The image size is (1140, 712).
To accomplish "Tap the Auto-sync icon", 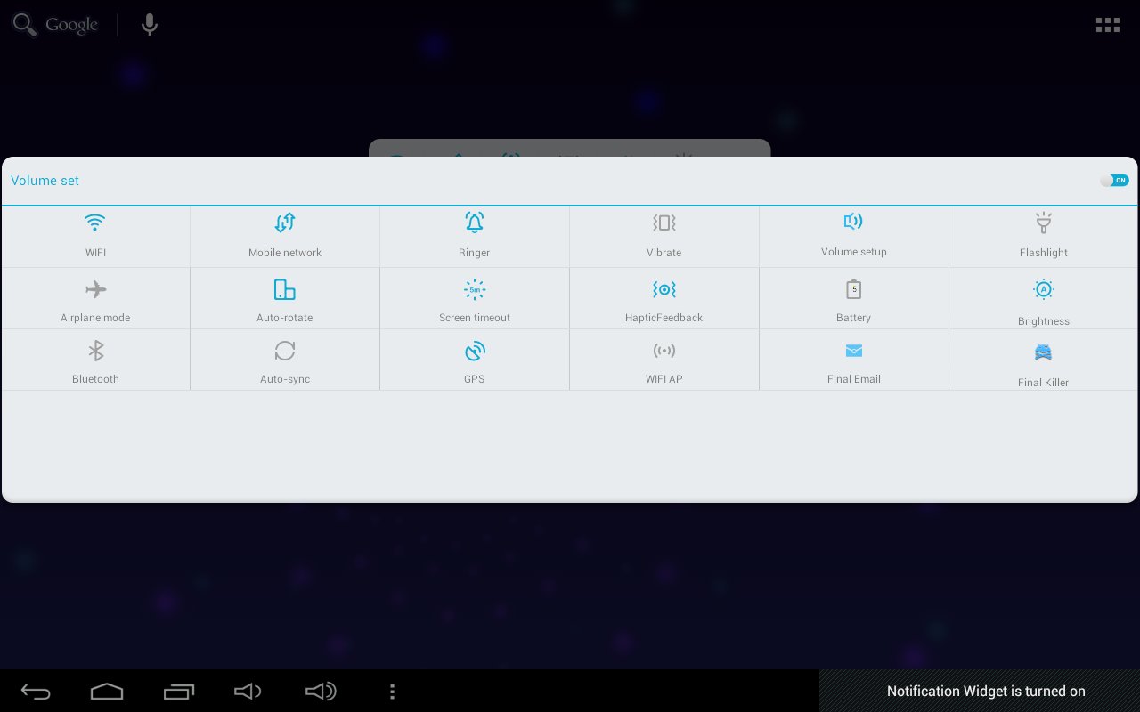I will tap(285, 351).
